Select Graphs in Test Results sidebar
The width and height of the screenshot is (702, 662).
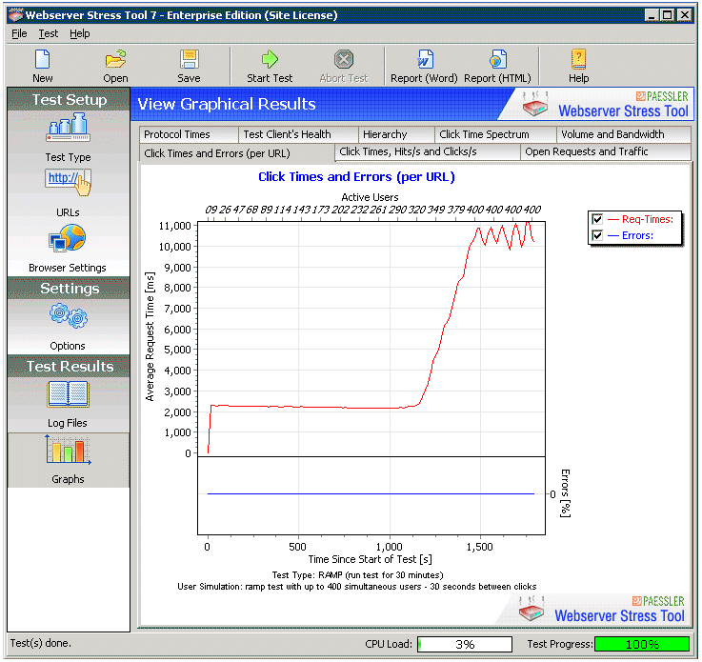pyautogui.click(x=68, y=460)
